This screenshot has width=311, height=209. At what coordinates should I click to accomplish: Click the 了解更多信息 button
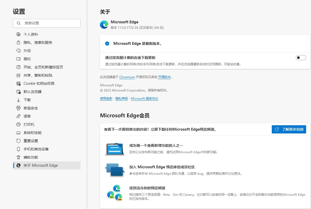click(x=289, y=129)
